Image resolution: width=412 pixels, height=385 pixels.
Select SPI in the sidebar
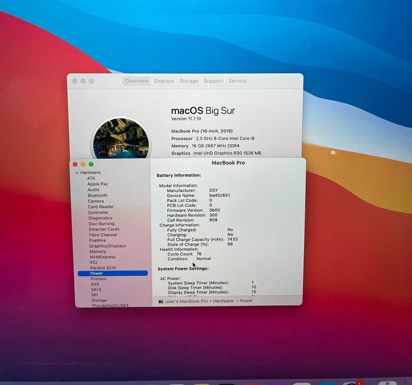tap(94, 295)
